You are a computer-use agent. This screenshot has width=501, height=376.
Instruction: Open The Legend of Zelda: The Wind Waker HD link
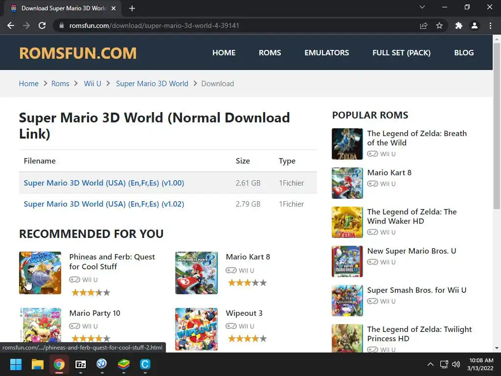pos(412,216)
